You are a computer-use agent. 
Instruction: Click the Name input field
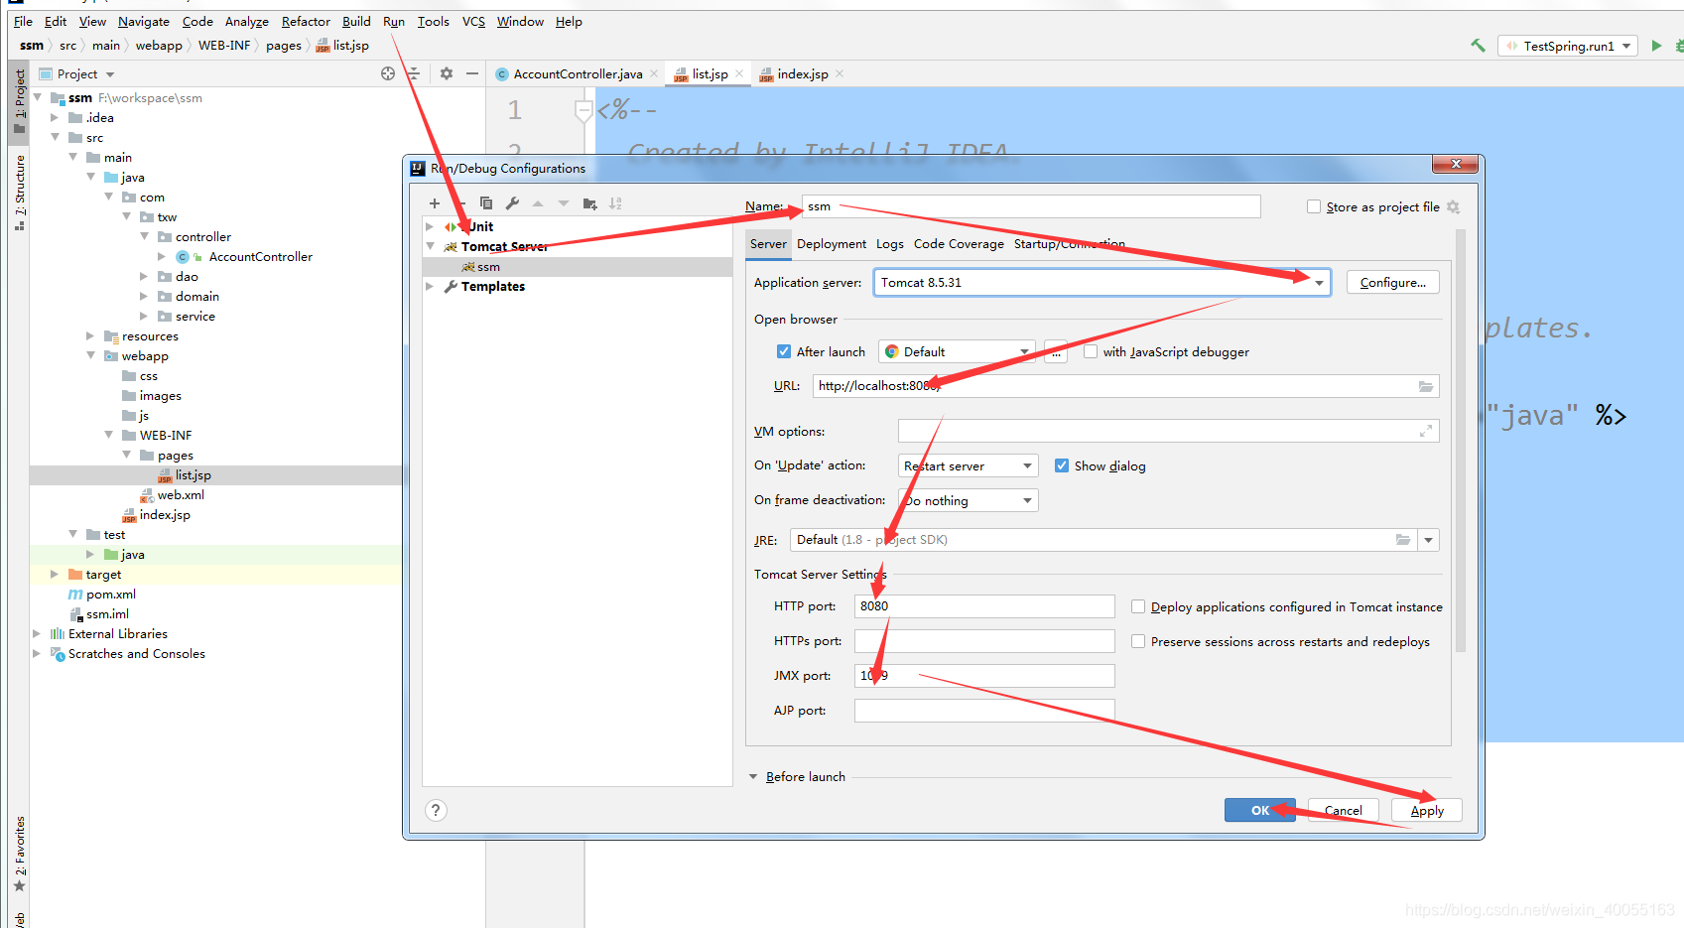(x=1031, y=206)
